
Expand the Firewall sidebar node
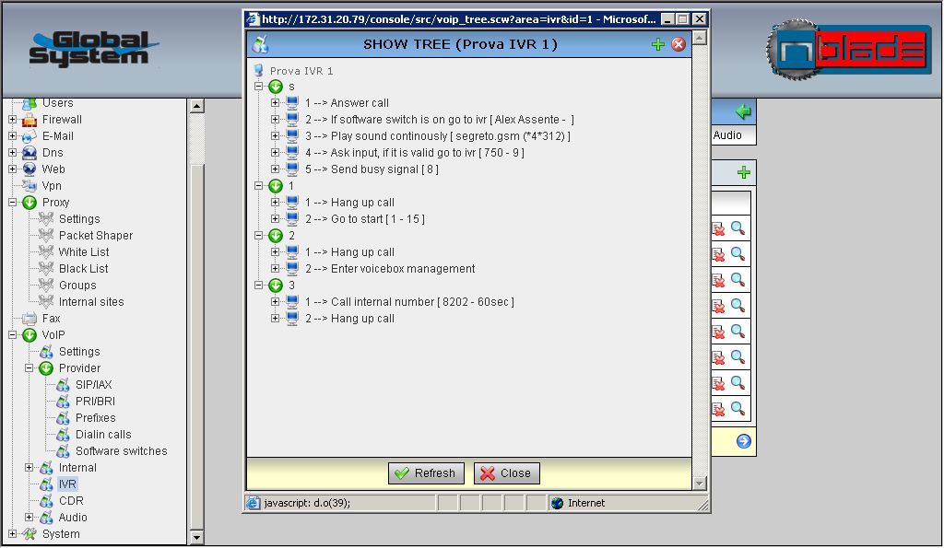pos(12,120)
